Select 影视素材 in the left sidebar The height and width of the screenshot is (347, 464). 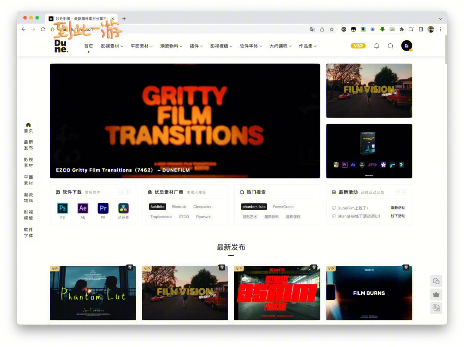point(28,163)
